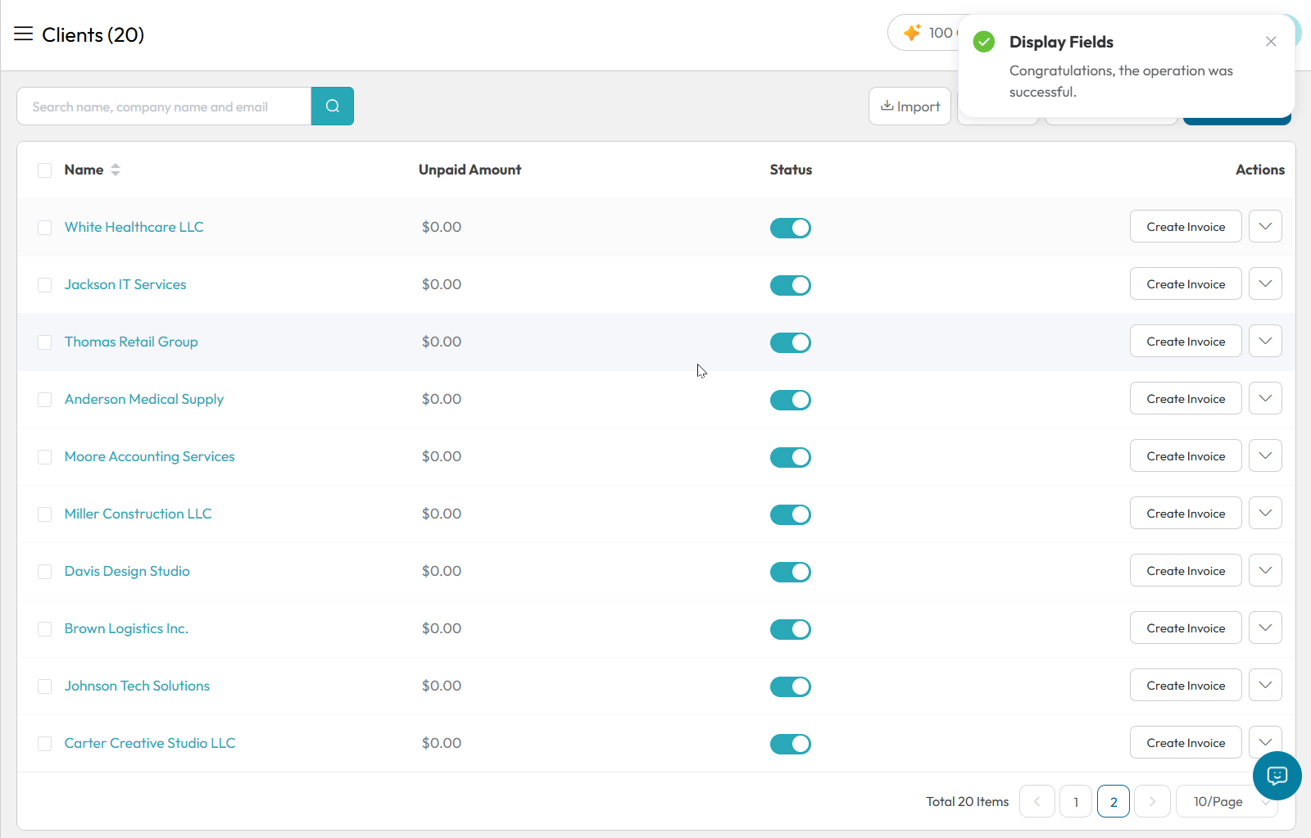
Task: Create invoice for Thomas Retail Group
Action: [1186, 342]
